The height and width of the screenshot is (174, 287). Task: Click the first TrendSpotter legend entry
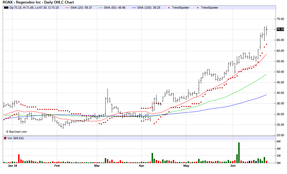click(x=179, y=8)
